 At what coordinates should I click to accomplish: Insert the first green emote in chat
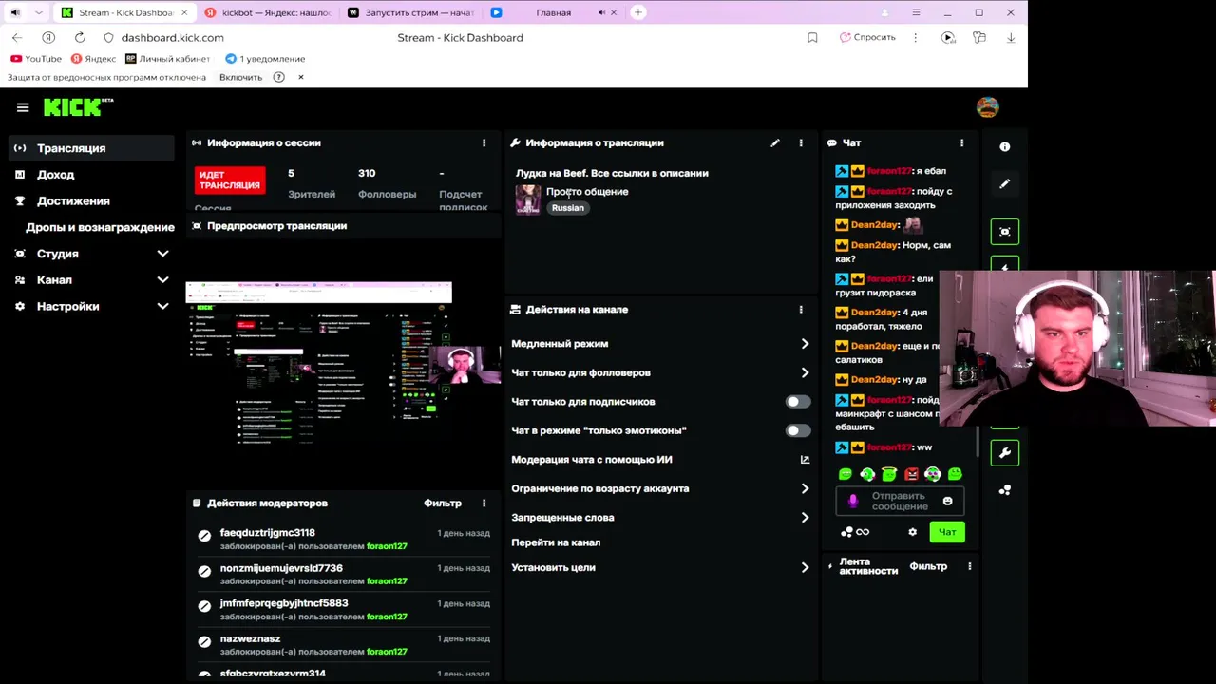(x=845, y=474)
